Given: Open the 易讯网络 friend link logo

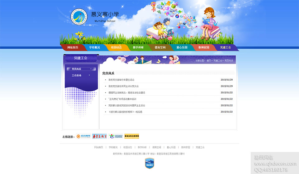Looking at the screenshot, I should pyautogui.click(x=83, y=136).
